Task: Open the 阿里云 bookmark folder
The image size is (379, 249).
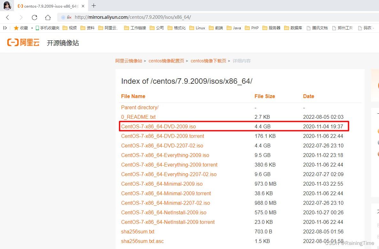Action: click(108, 28)
